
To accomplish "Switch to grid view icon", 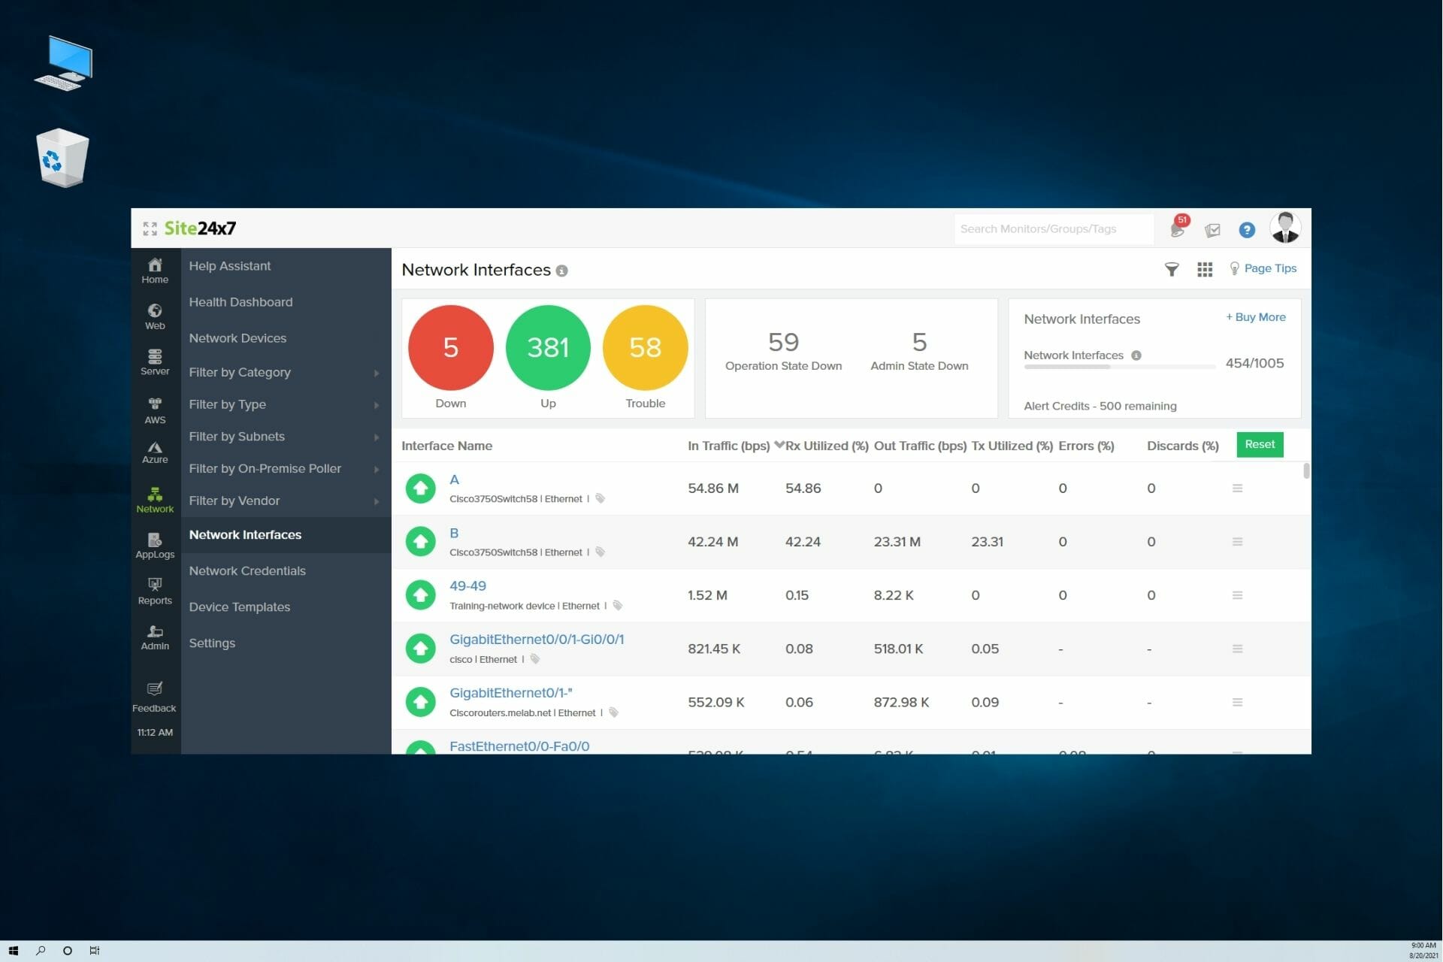I will click(x=1205, y=269).
